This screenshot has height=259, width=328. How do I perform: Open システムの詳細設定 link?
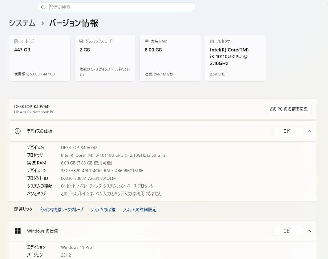pos(140,209)
